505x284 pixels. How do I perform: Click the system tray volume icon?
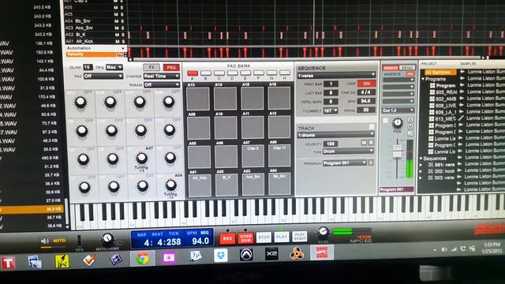[x=444, y=249]
